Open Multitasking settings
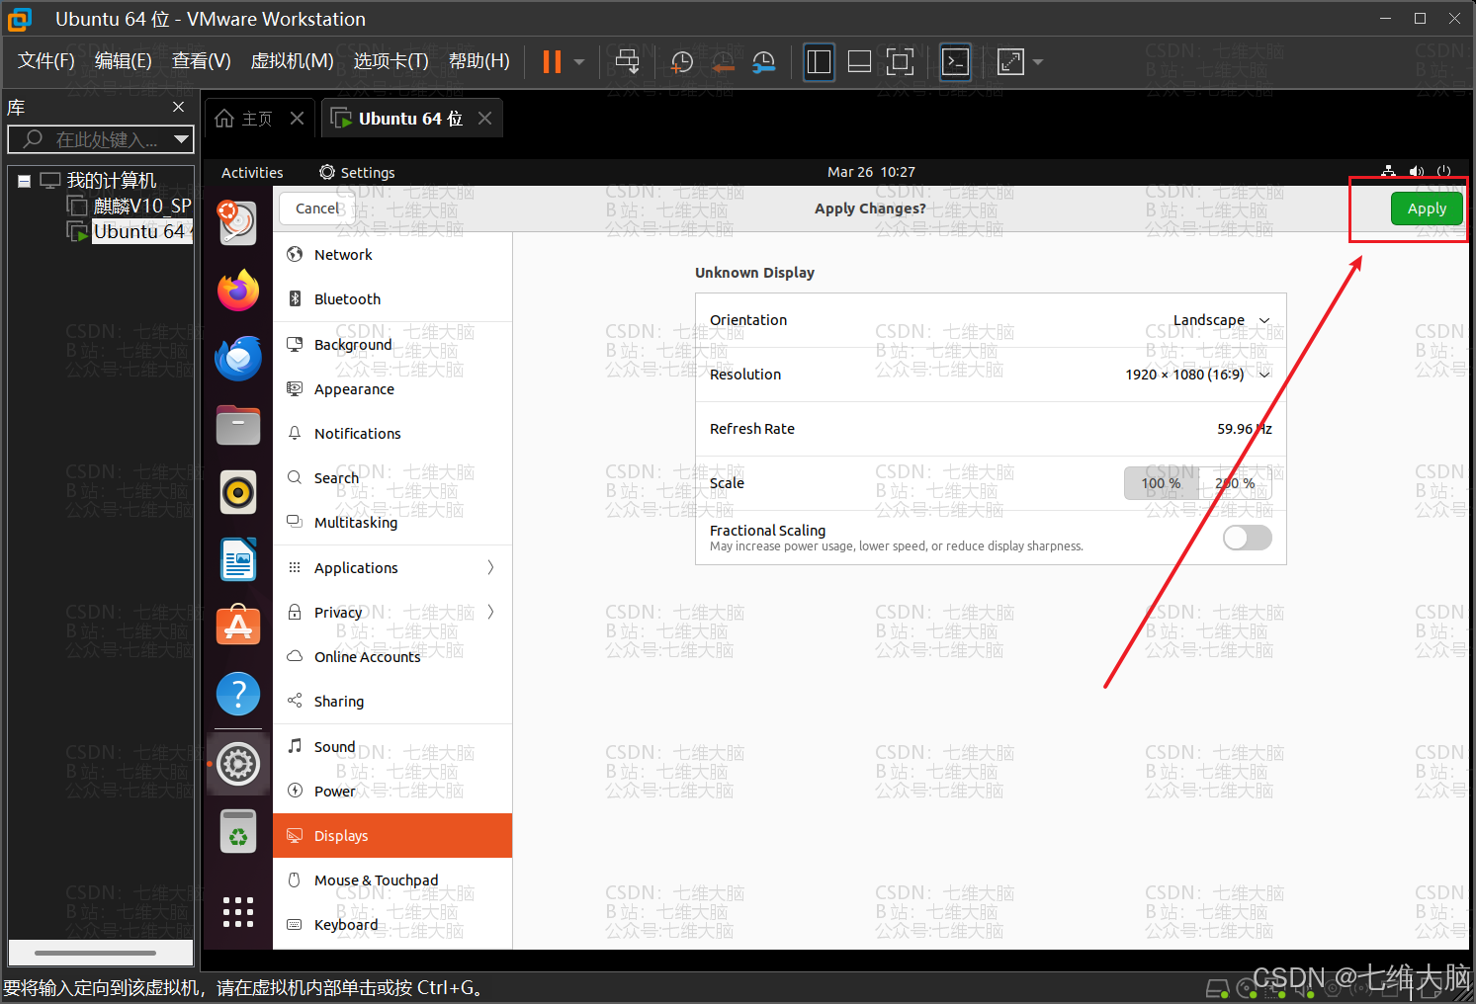Viewport: 1476px width, 1004px height. [x=392, y=523]
